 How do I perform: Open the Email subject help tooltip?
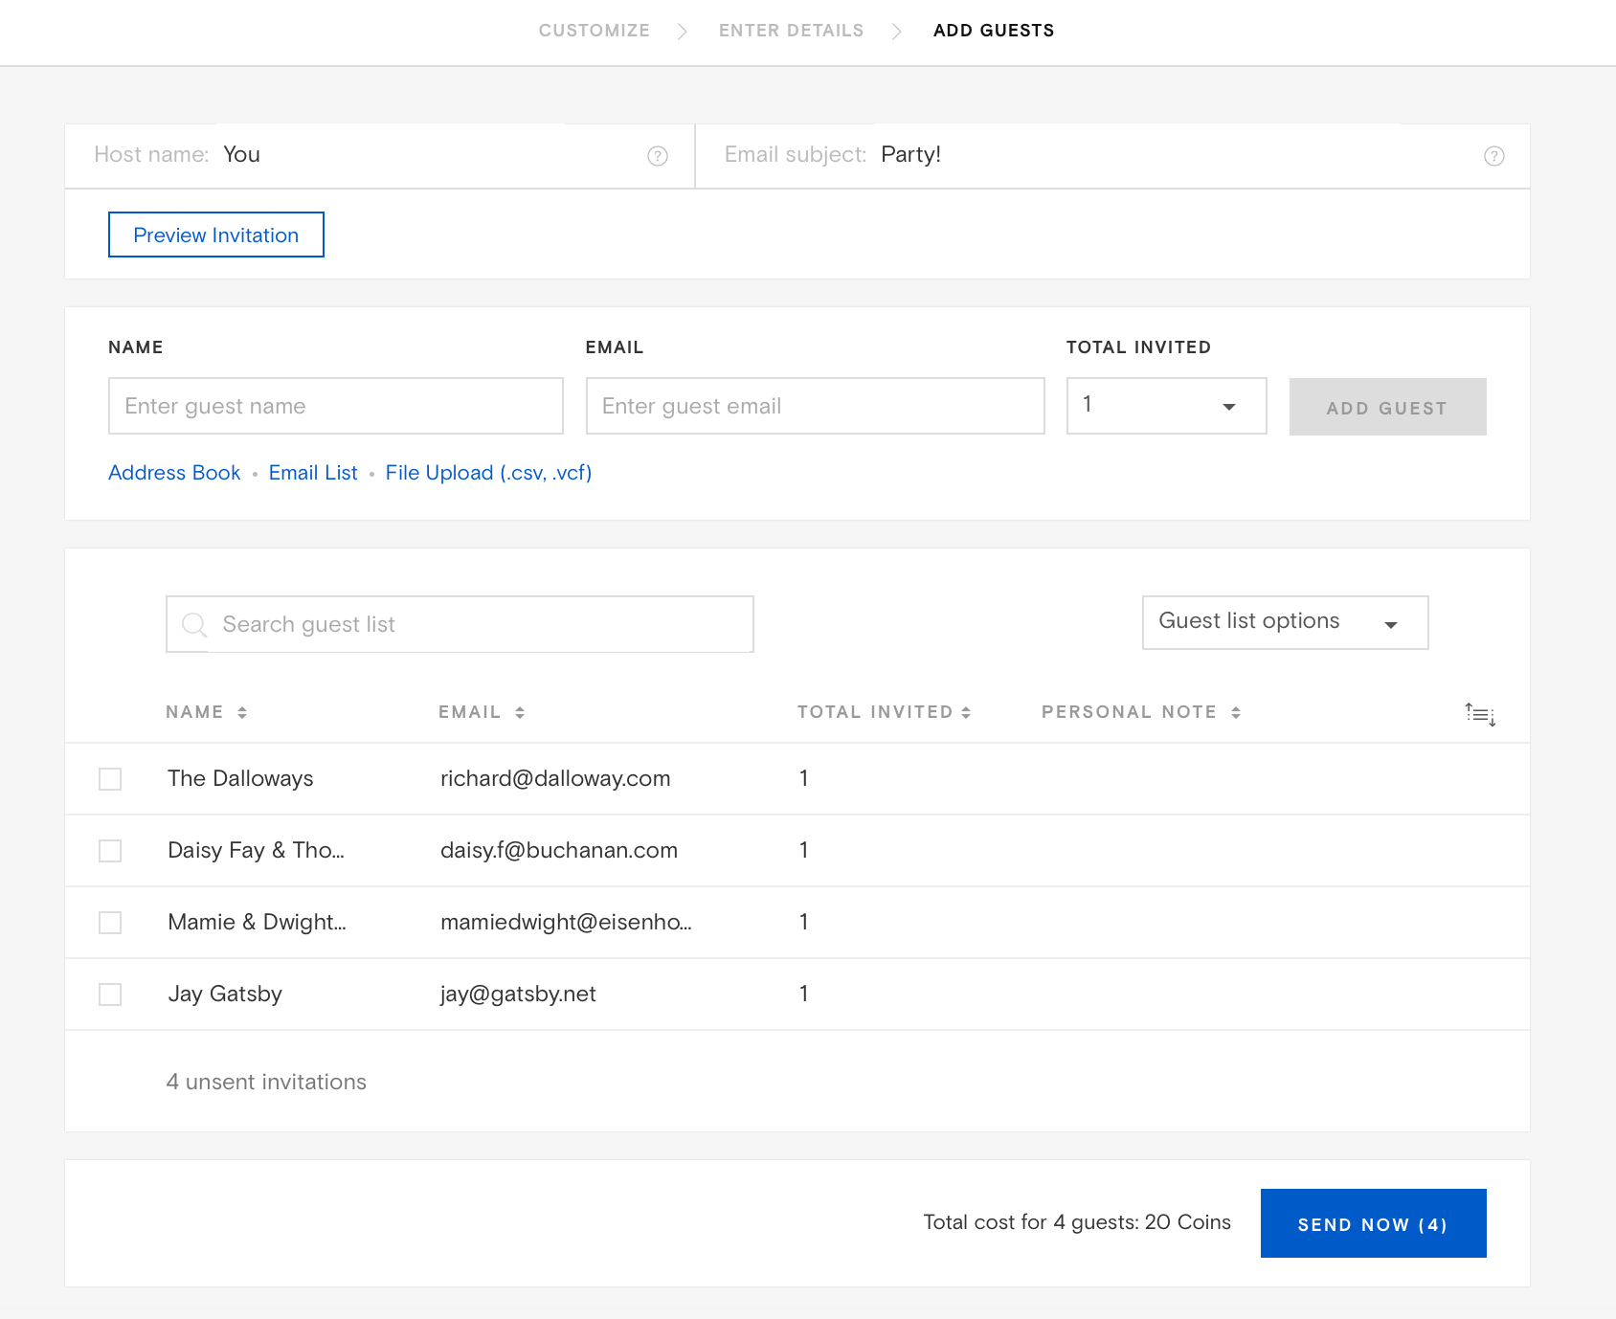click(1493, 156)
